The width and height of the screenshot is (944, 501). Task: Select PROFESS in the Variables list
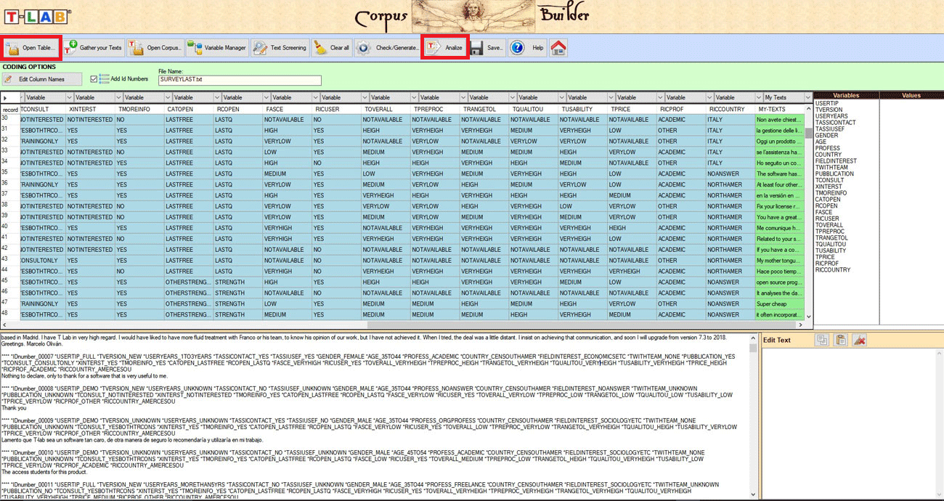[828, 148]
